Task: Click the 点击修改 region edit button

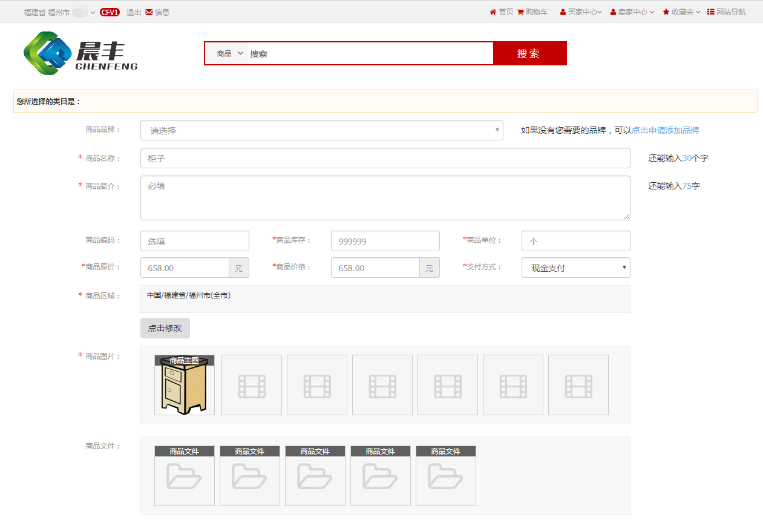Action: [165, 328]
